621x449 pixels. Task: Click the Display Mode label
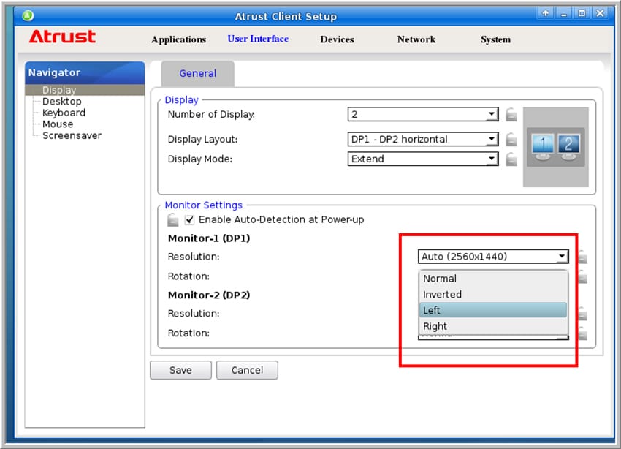coord(200,159)
